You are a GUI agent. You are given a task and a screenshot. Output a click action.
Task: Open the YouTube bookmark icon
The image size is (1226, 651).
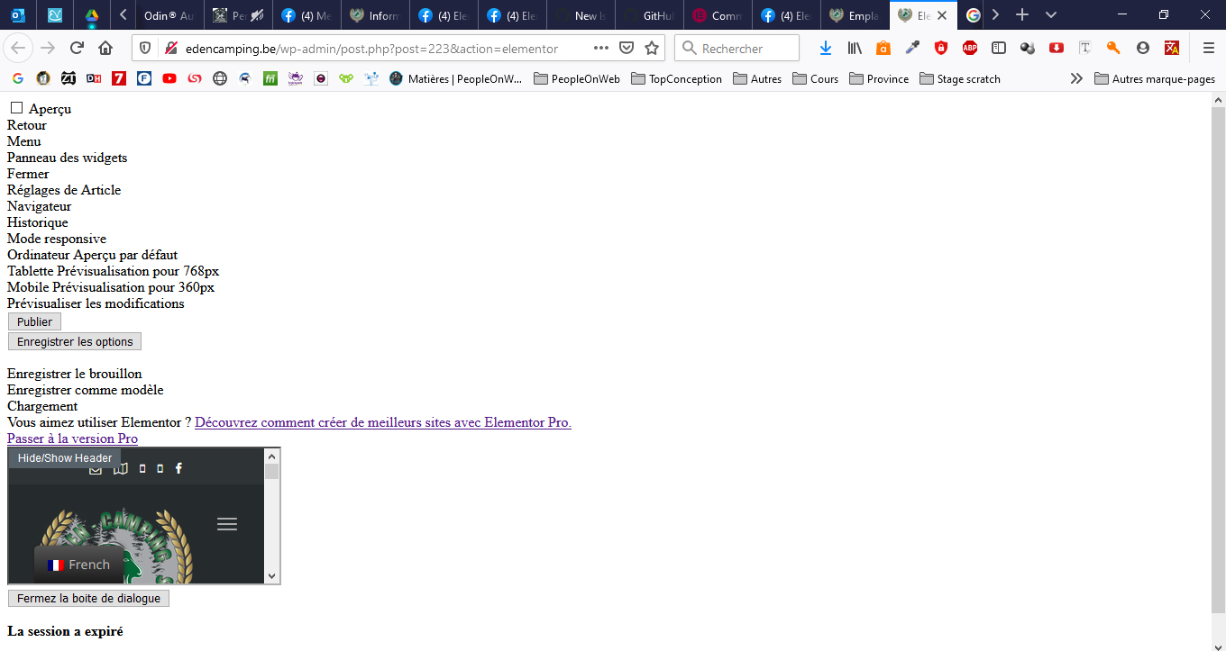[169, 78]
